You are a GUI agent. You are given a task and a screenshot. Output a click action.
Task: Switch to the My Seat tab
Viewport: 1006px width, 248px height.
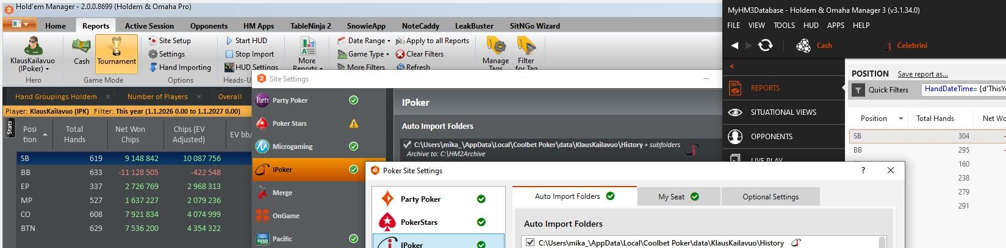pyautogui.click(x=678, y=196)
